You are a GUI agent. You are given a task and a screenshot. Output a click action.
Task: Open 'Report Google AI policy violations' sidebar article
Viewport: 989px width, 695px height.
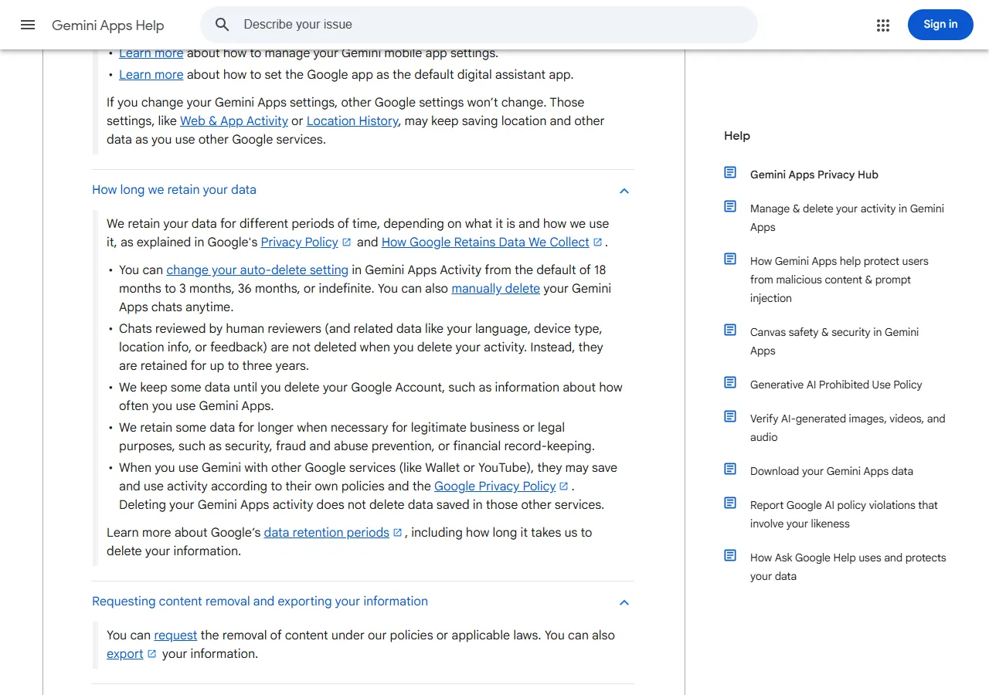click(x=844, y=514)
